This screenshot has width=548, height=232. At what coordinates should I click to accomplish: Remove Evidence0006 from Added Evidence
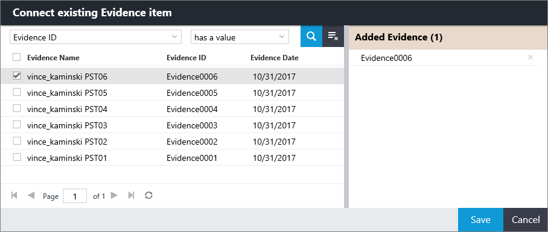pos(530,58)
